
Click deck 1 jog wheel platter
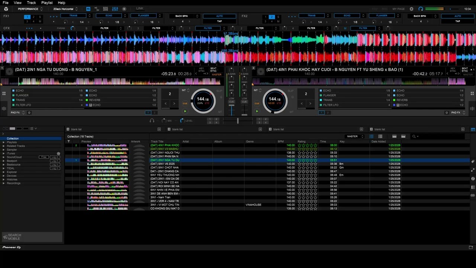(x=203, y=101)
